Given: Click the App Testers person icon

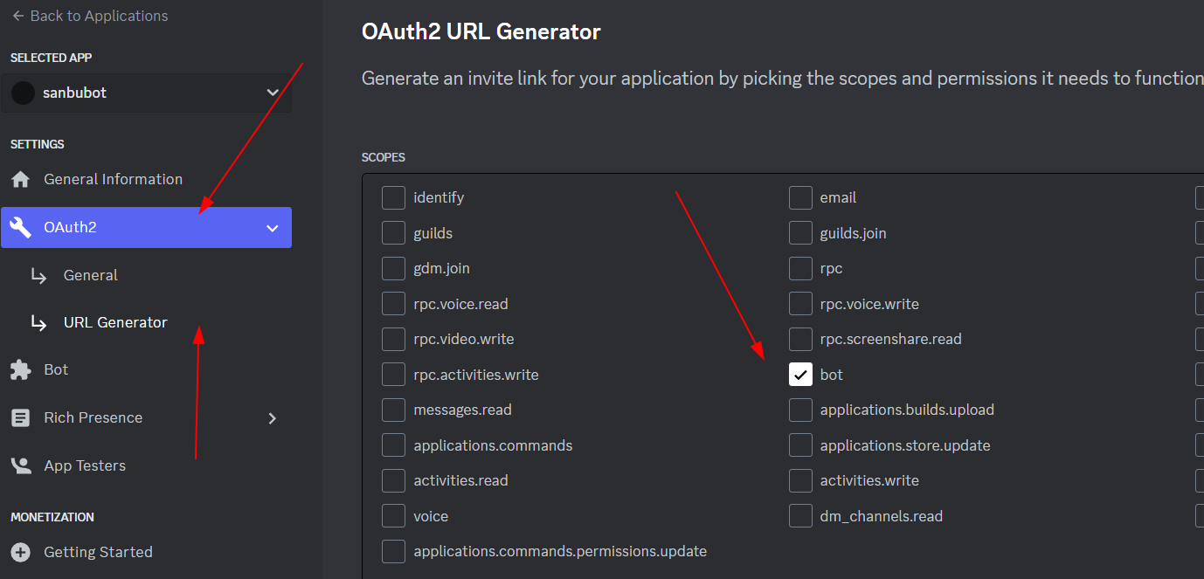Looking at the screenshot, I should (x=20, y=465).
